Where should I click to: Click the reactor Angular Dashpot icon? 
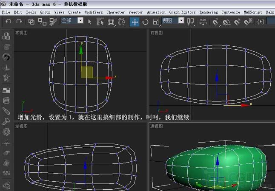pos(6,121)
